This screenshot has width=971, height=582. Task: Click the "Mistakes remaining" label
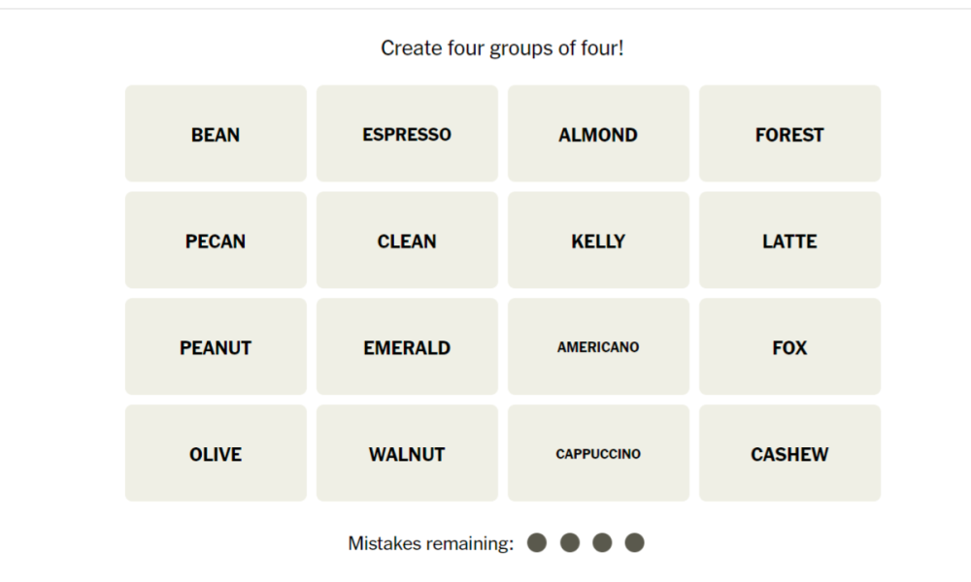click(x=430, y=543)
